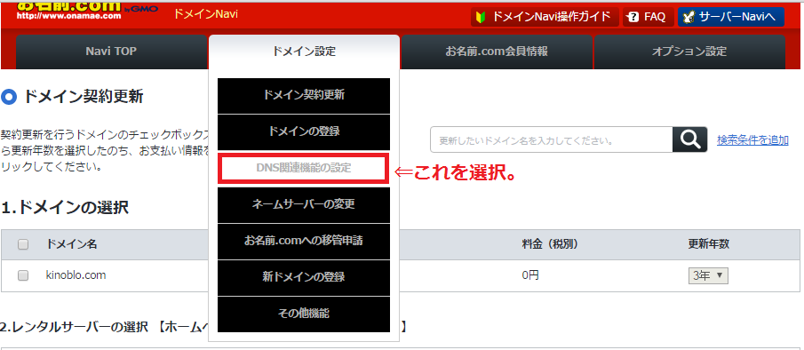This screenshot has height=350, width=804.
Task: Select ドメインの登録 menu entry
Action: [304, 131]
